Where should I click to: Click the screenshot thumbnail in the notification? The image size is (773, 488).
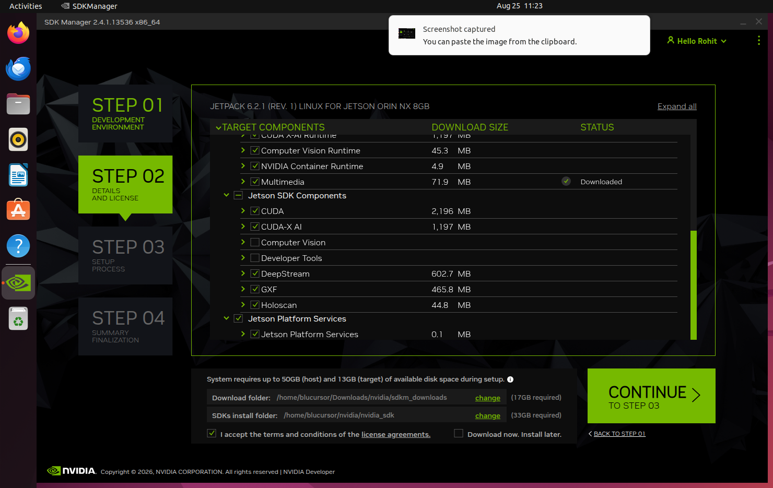pos(406,34)
